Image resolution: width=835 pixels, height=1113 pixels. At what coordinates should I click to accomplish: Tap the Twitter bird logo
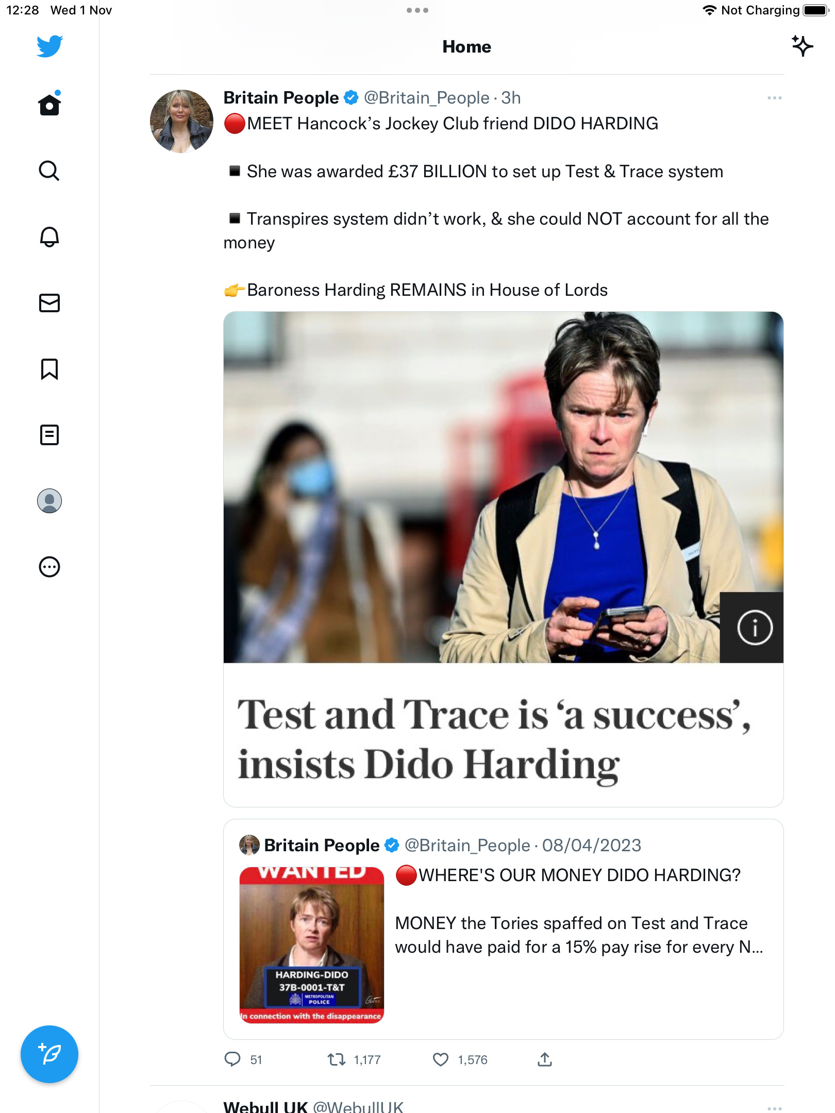click(x=49, y=46)
